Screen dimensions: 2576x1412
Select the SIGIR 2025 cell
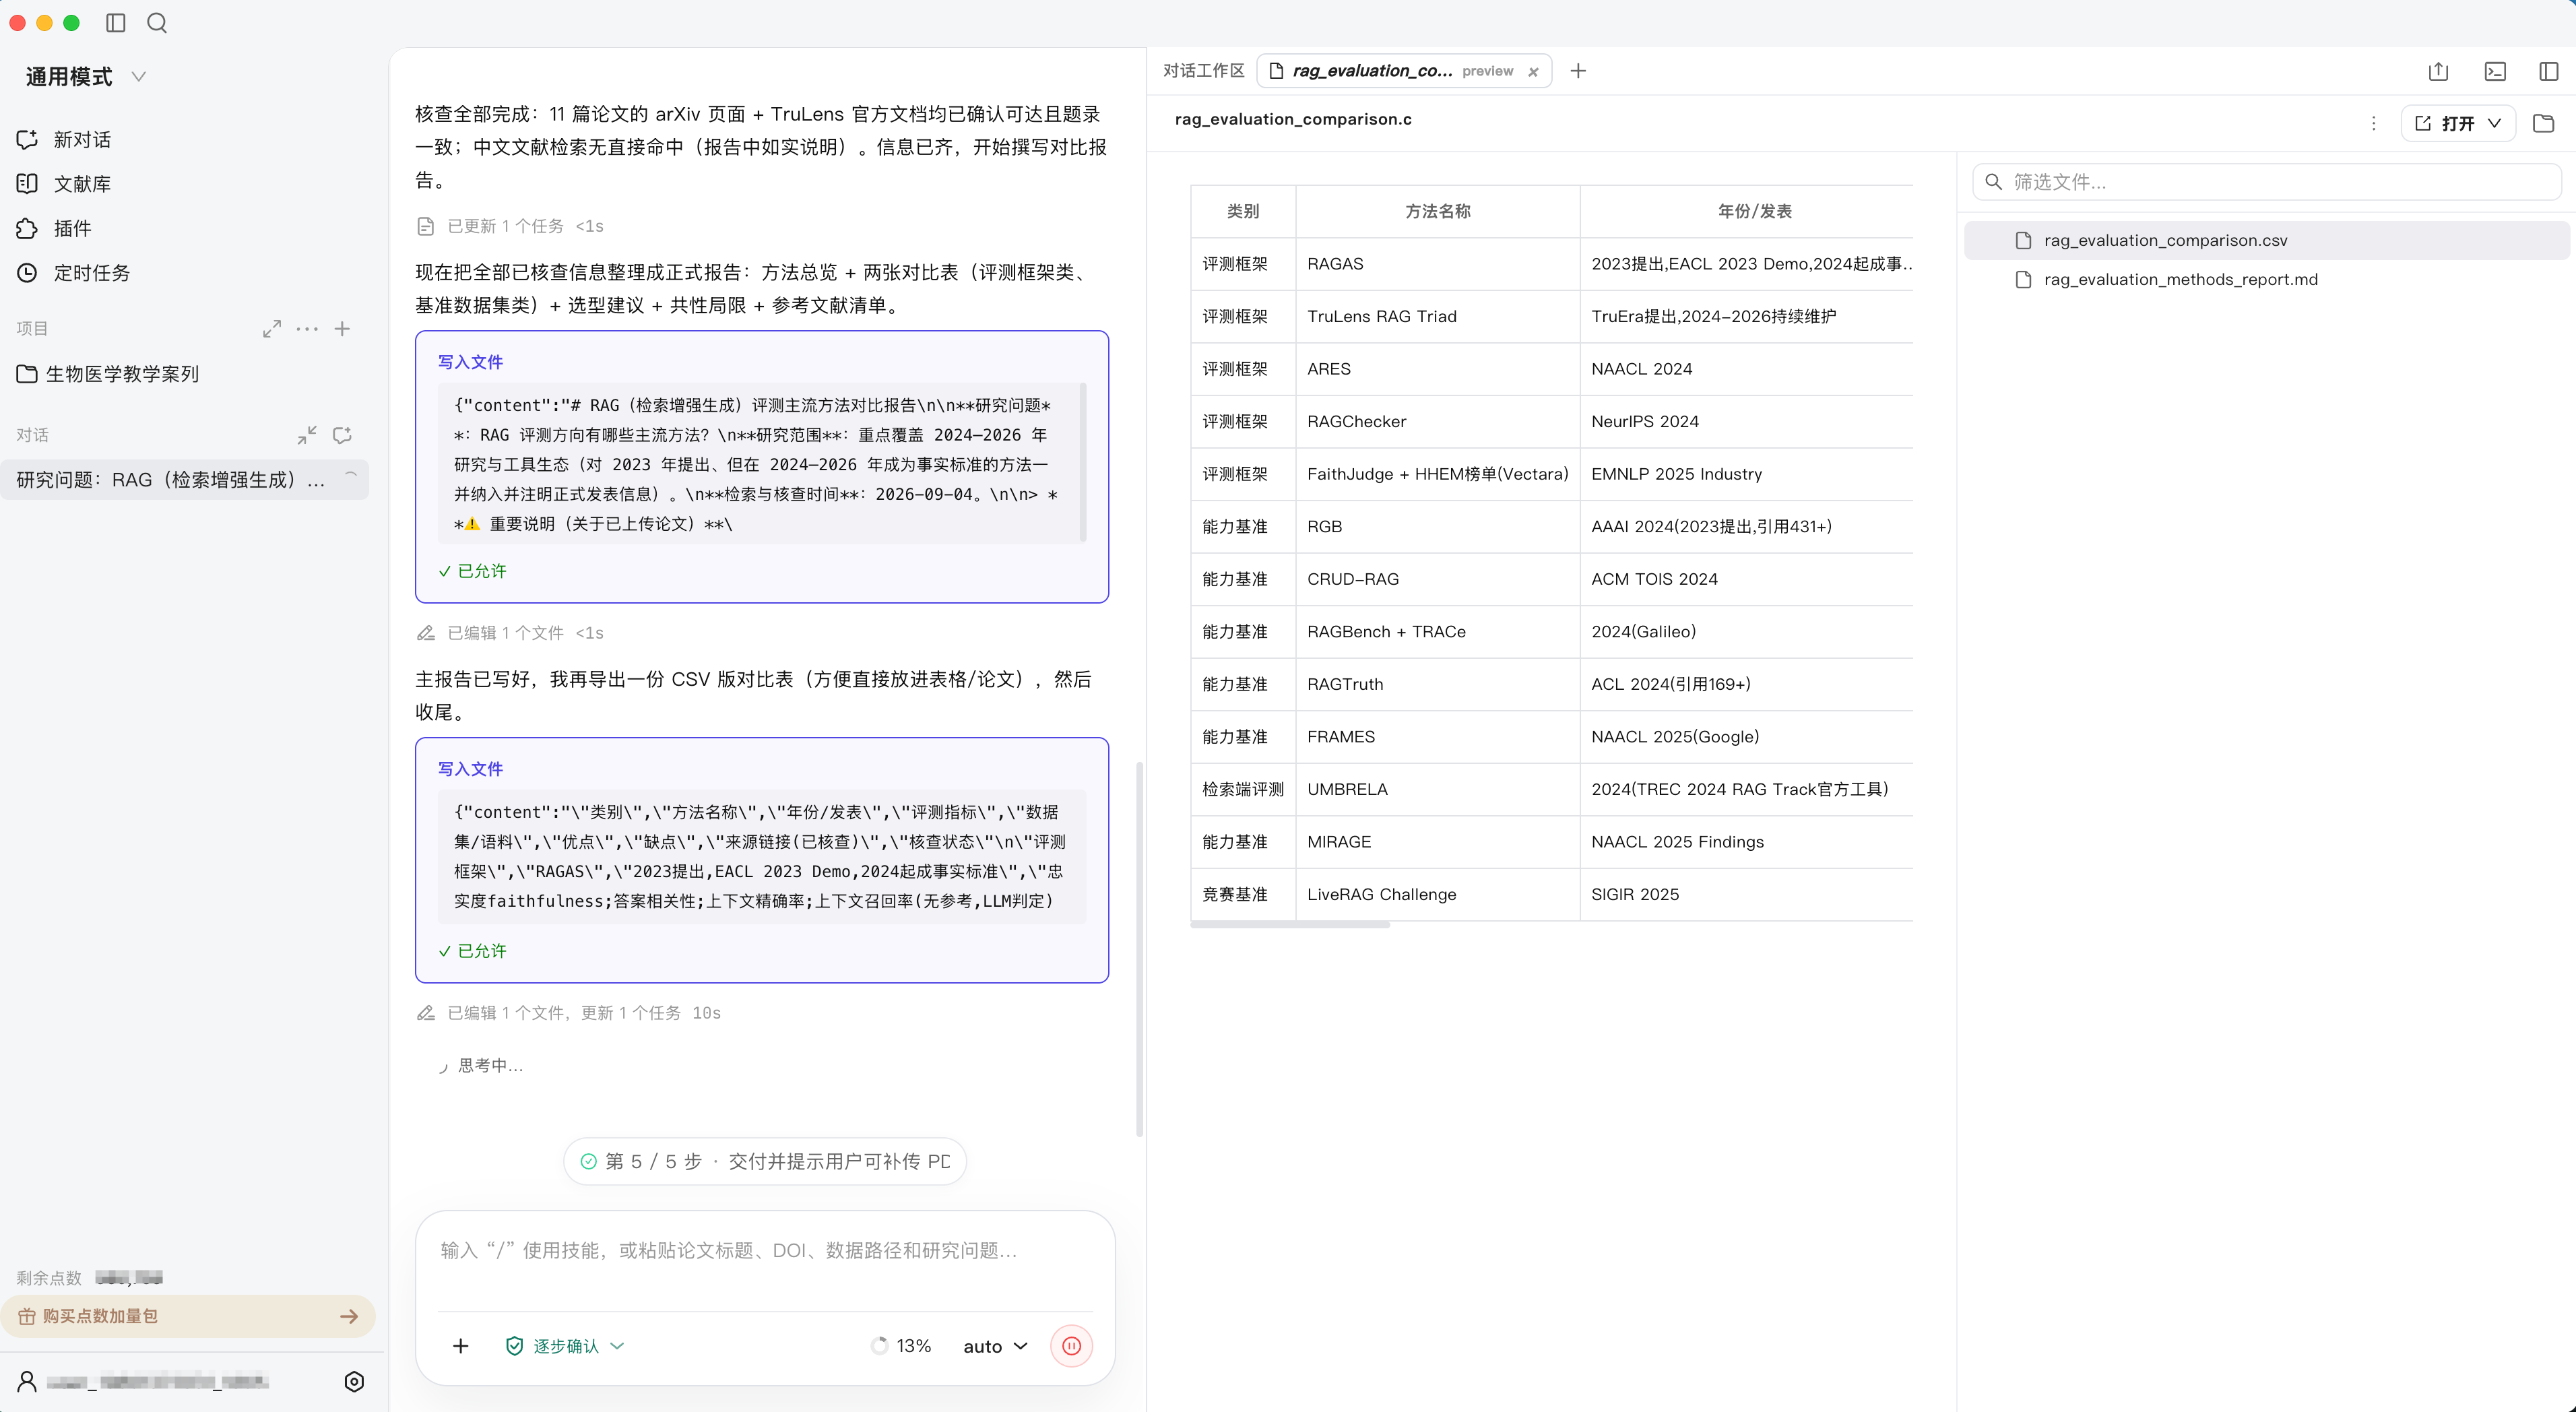(x=1746, y=894)
